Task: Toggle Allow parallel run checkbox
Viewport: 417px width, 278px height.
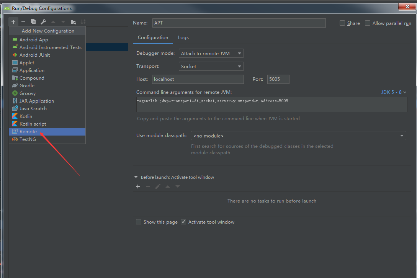Action: [368, 23]
